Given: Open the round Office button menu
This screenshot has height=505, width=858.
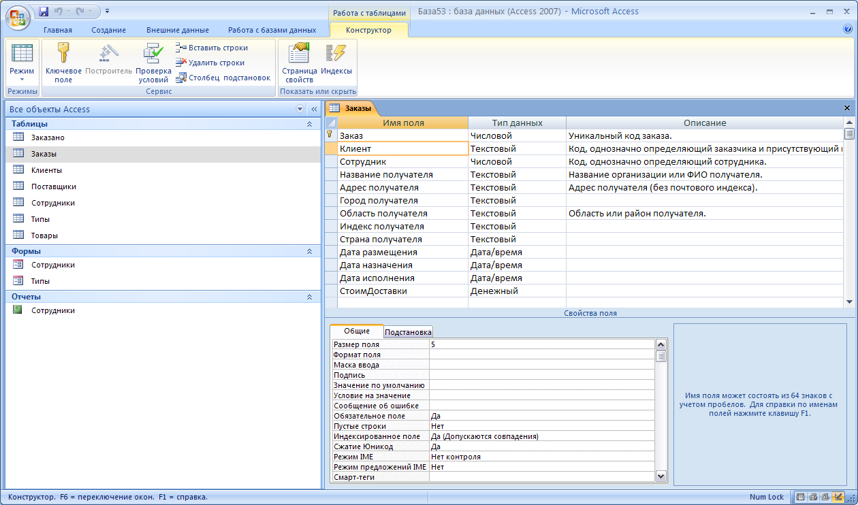Looking at the screenshot, I should coord(18,16).
